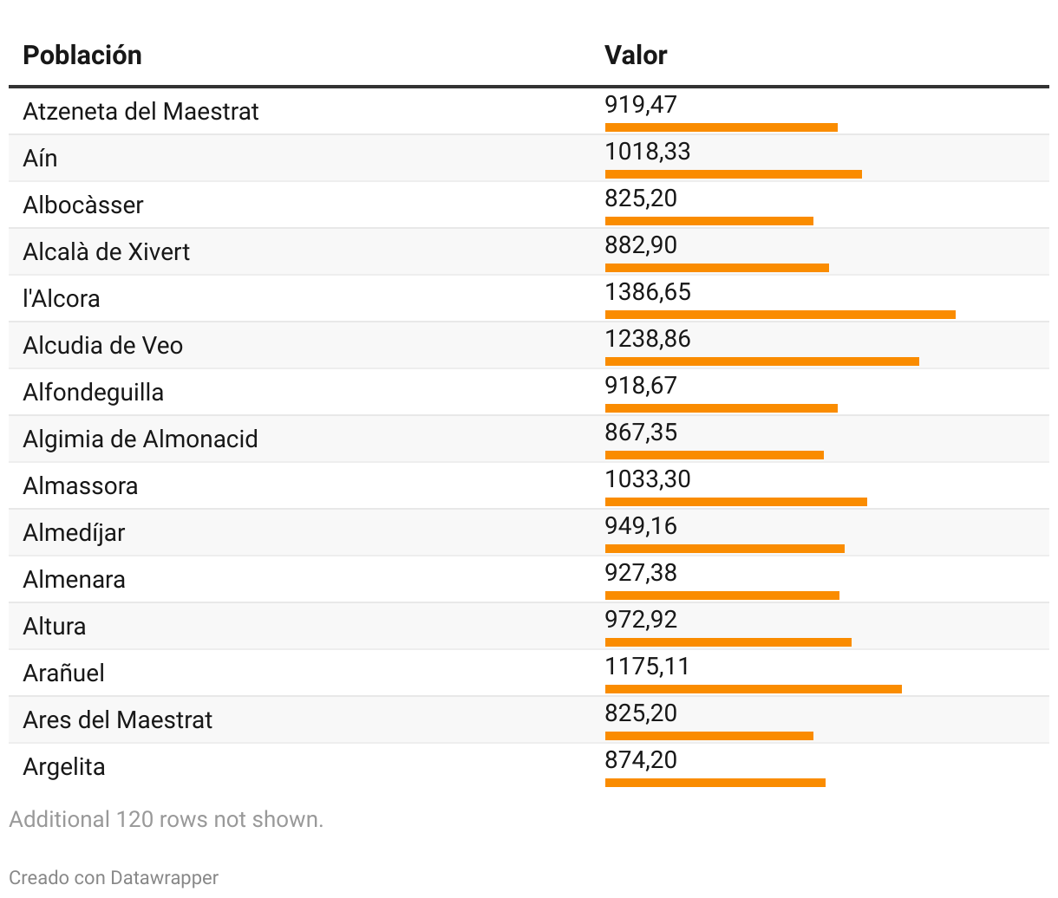1058x898 pixels.
Task: Click the value 1033,30 in Almassora row
Action: (x=648, y=478)
